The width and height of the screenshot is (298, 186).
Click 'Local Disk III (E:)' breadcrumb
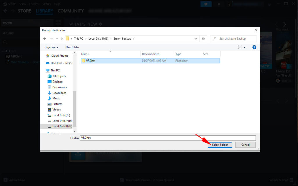point(98,39)
